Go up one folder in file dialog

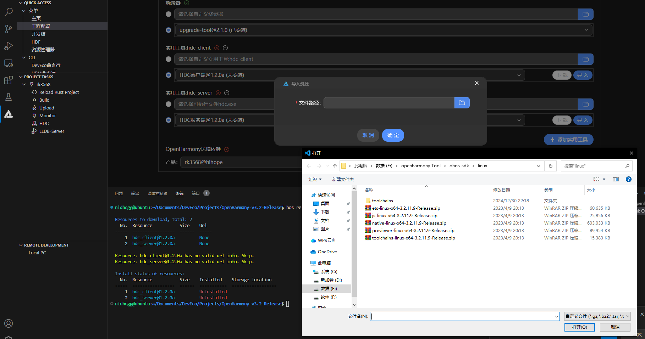tap(335, 166)
